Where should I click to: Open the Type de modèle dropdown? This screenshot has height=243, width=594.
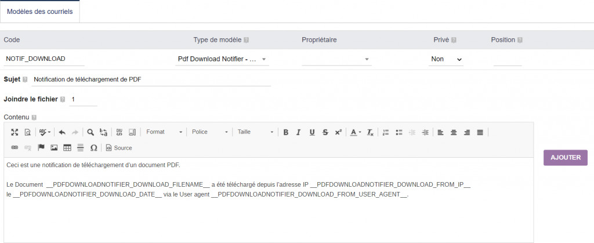[x=222, y=59]
